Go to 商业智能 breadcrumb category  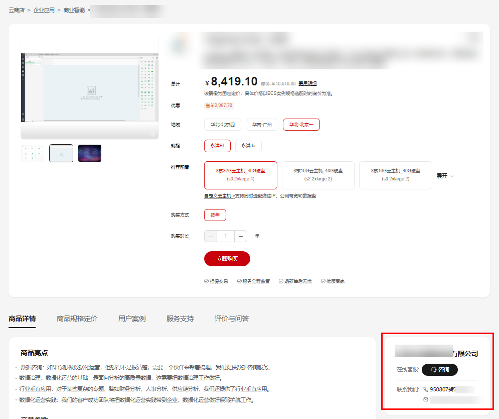click(x=74, y=10)
